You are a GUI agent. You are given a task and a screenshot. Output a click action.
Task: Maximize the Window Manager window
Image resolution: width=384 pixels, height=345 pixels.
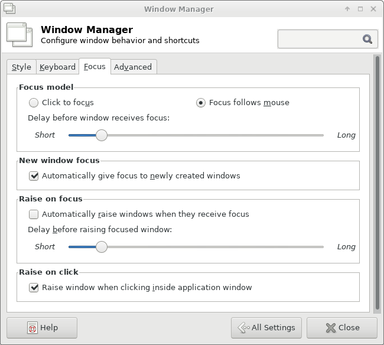[360, 9]
